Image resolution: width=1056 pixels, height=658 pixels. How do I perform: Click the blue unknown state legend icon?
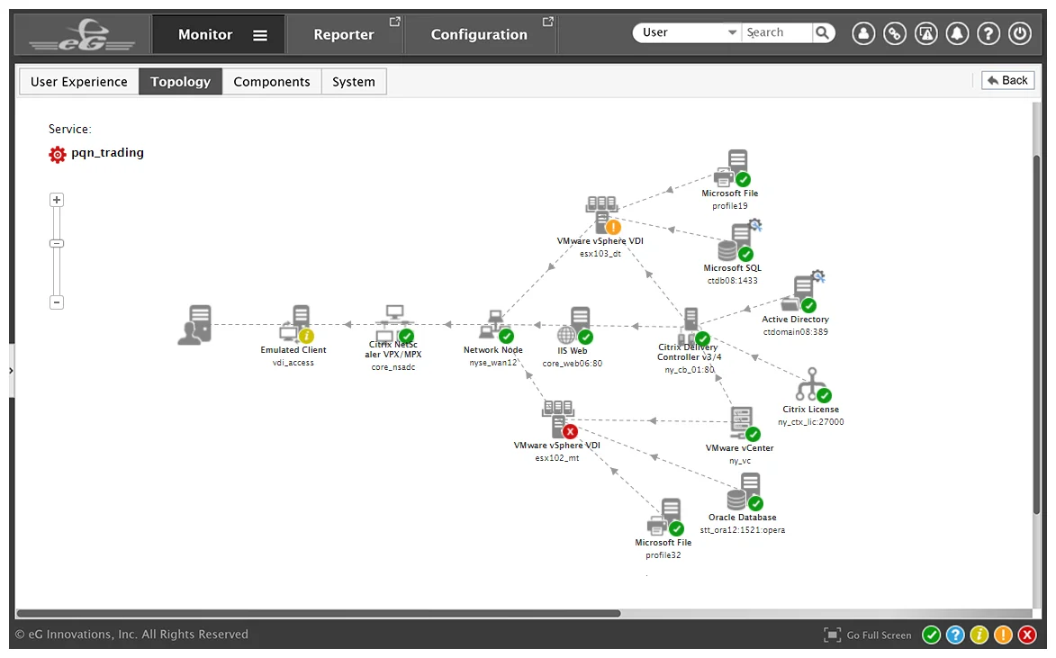tap(955, 635)
